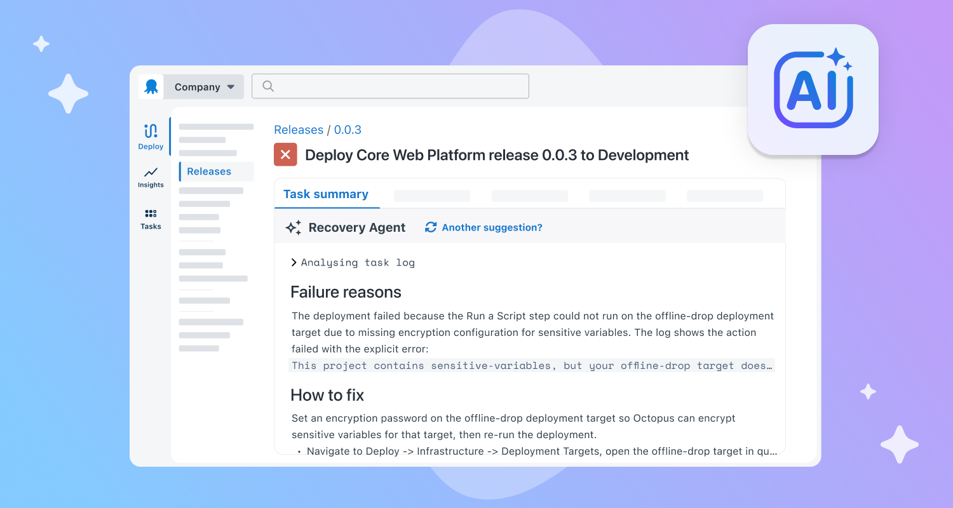Click the Octopus Deploy logo

point(151,87)
